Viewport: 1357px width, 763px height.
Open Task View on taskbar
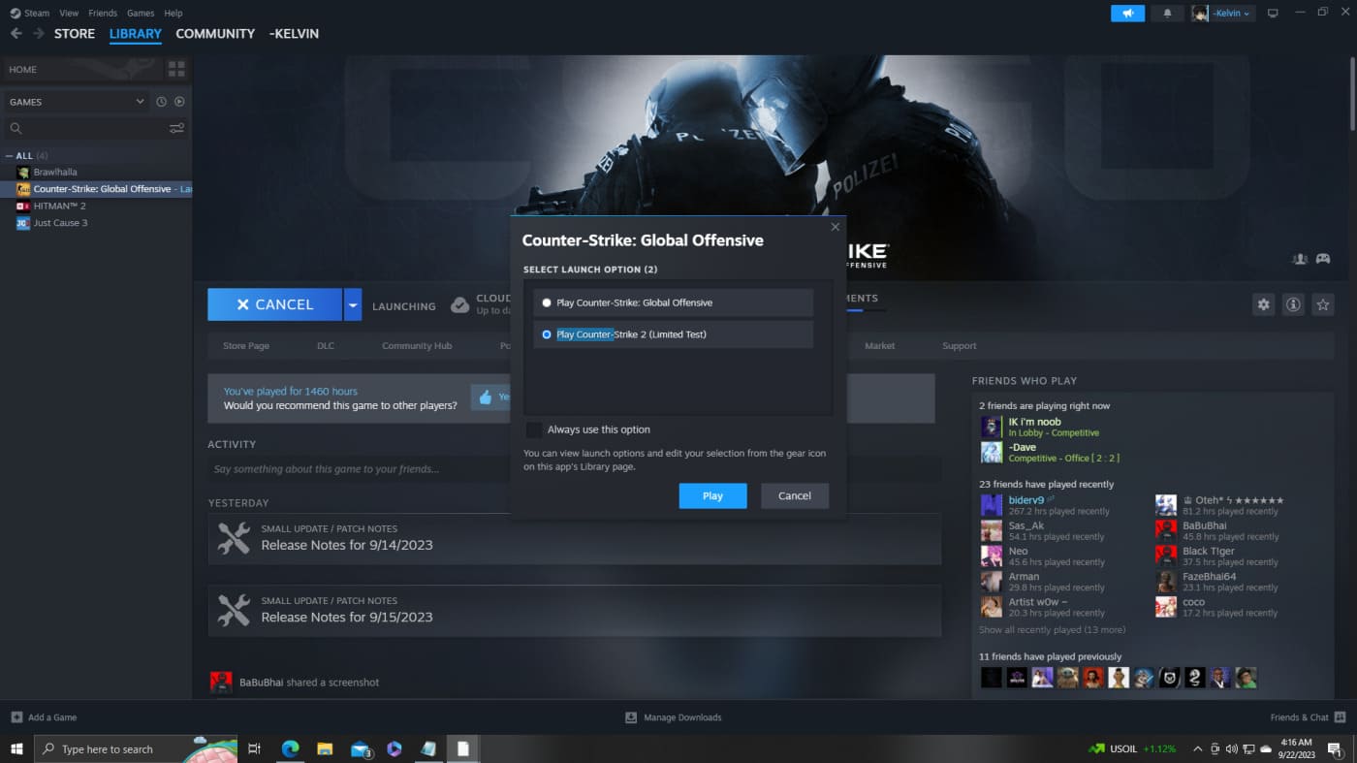(254, 748)
